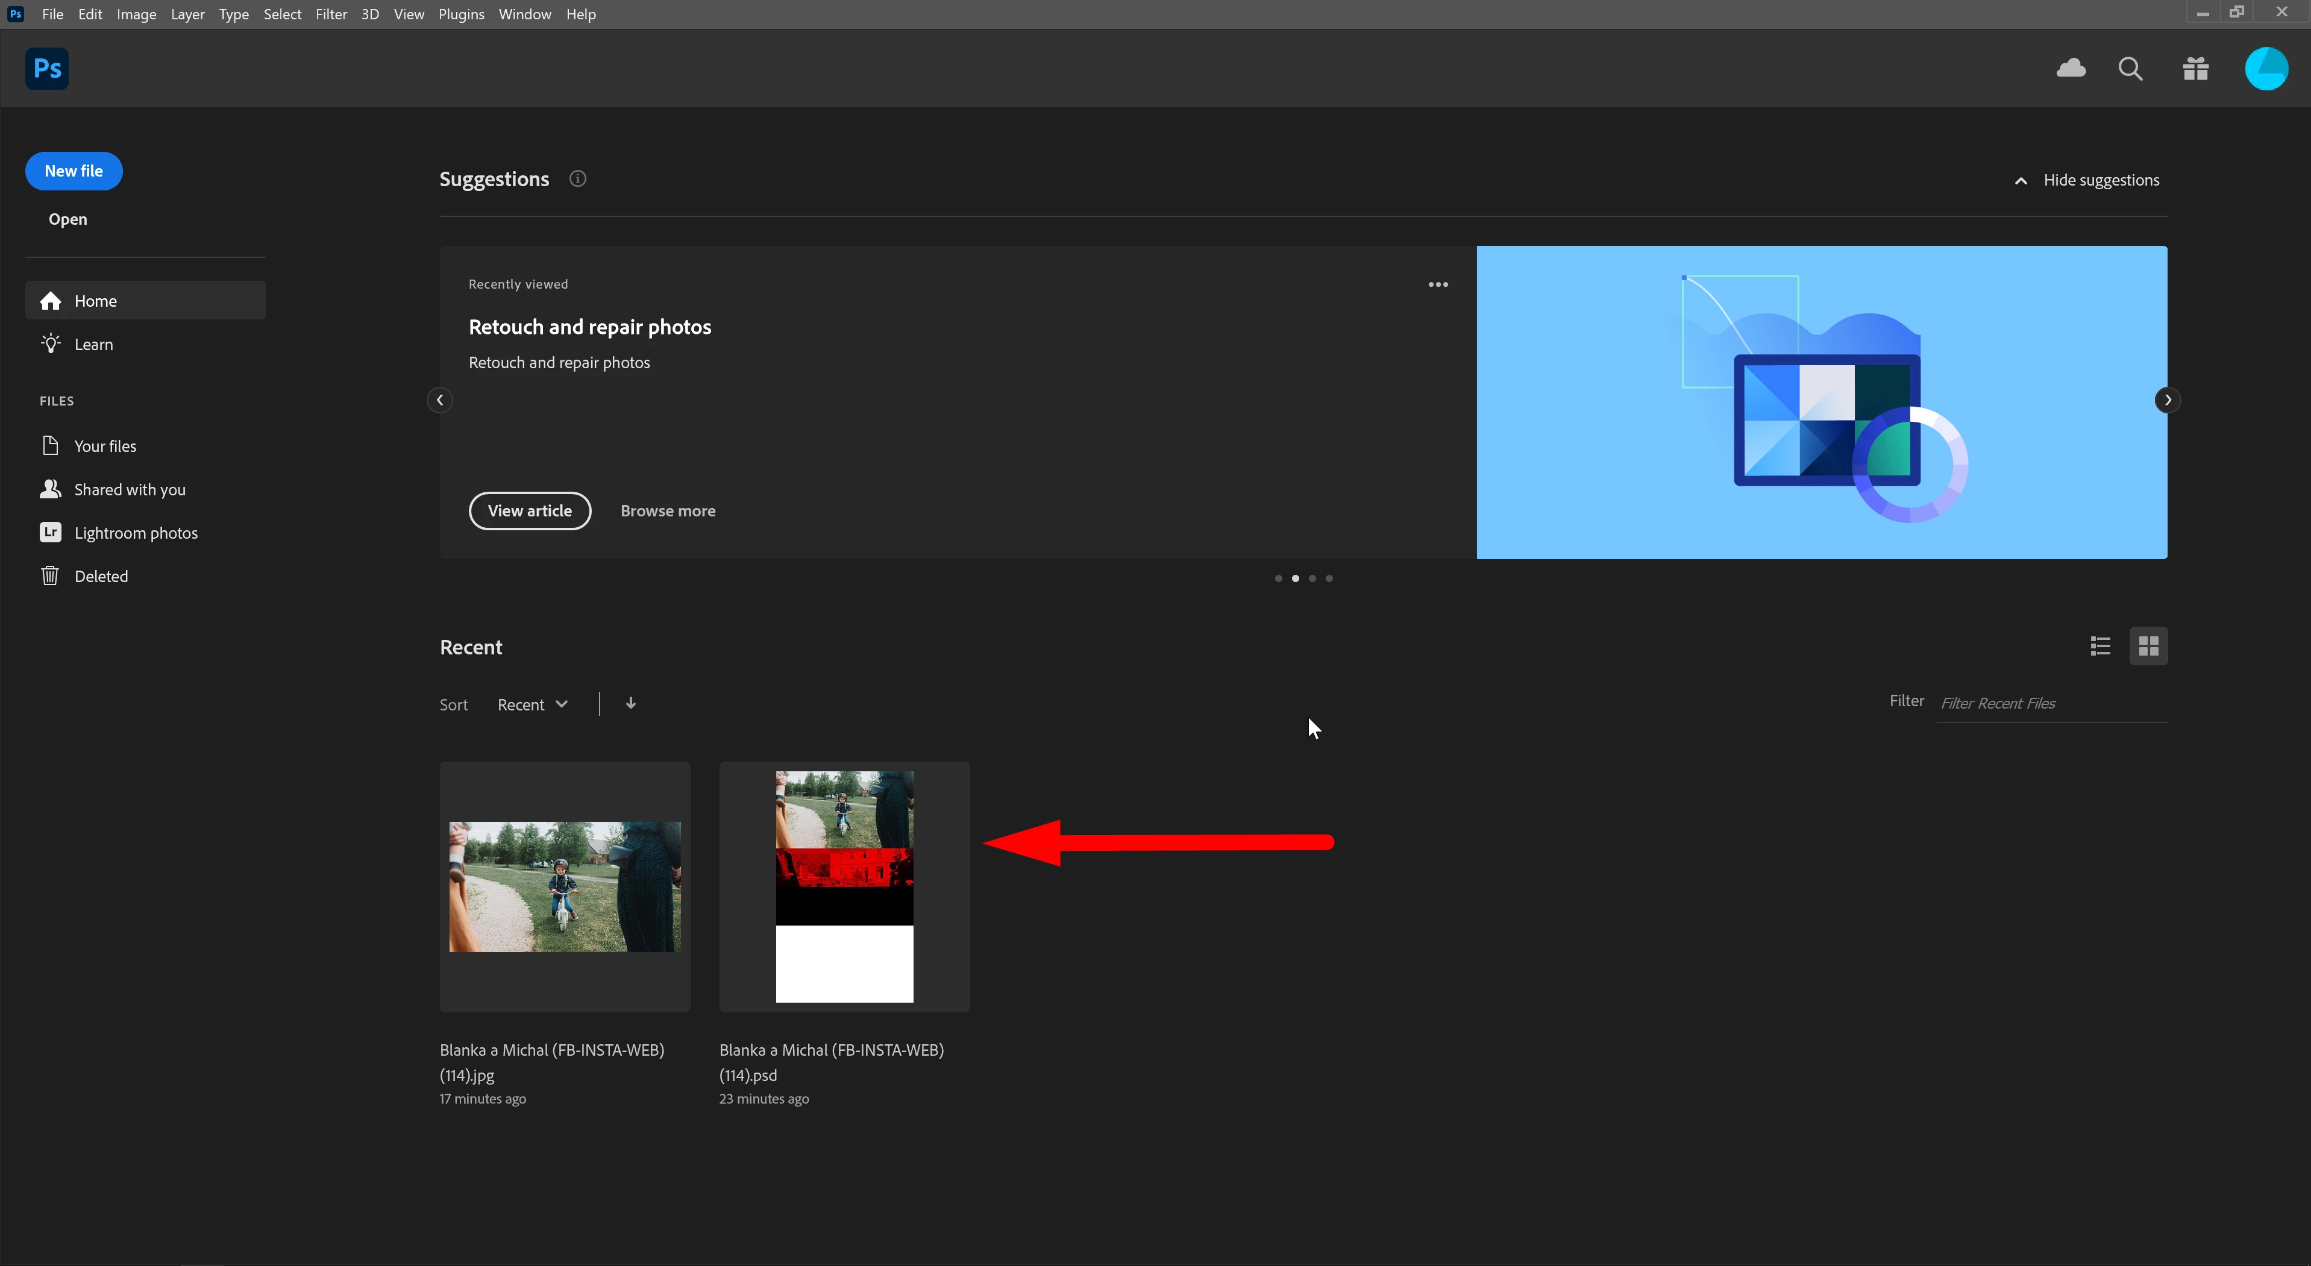The width and height of the screenshot is (2311, 1266).
Task: Select second carousel pagination dot
Action: [x=1294, y=578]
